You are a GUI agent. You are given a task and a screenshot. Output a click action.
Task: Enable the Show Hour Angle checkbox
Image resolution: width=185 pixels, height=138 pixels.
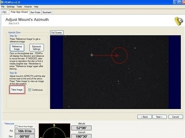tap(16, 126)
